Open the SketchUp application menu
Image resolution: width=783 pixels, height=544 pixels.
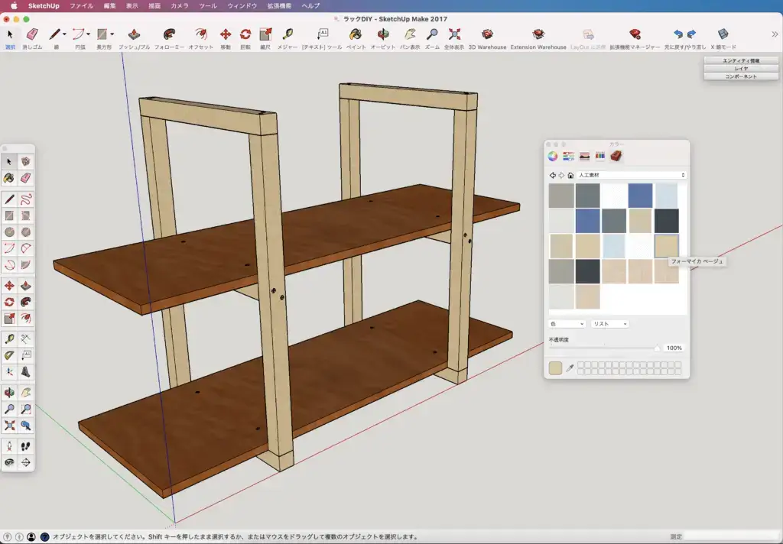[x=44, y=6]
